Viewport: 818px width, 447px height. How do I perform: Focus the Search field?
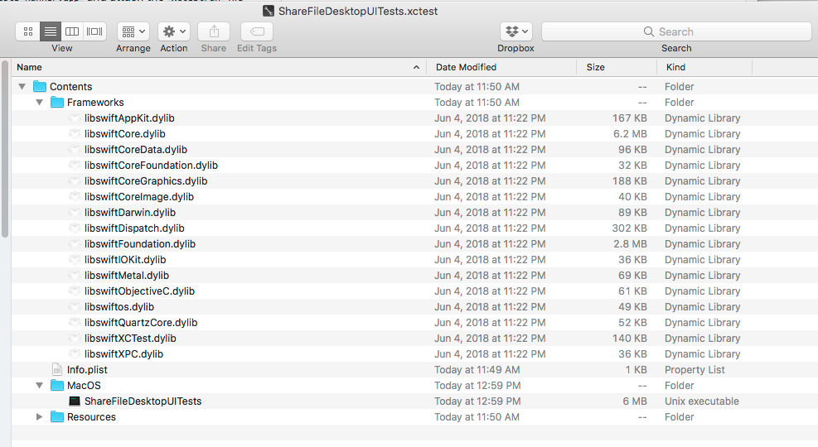click(676, 31)
